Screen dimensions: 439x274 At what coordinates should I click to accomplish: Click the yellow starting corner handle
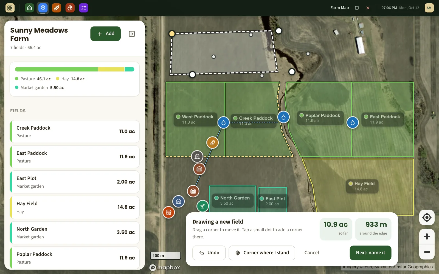click(x=172, y=34)
